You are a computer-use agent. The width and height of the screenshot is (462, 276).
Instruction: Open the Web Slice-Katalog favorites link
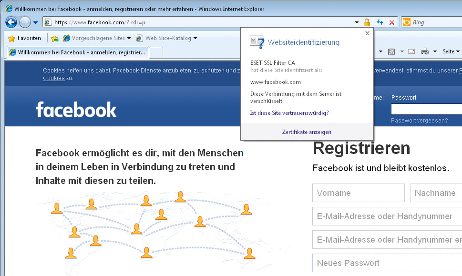164,38
